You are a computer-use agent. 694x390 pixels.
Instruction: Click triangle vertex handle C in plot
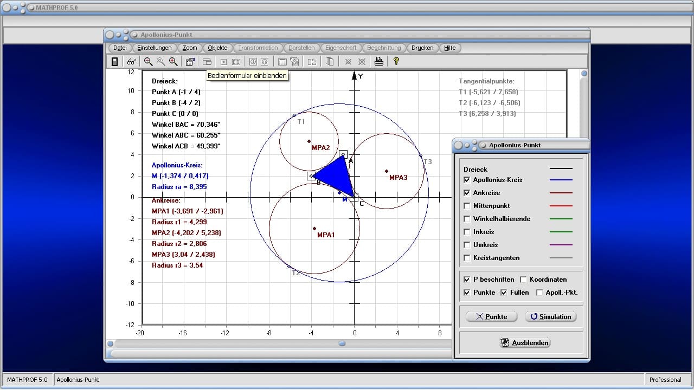pos(354,197)
